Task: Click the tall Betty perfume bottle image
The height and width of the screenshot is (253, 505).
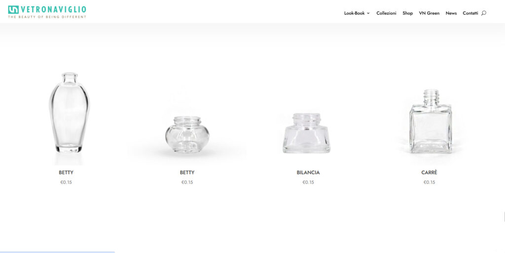Action: [x=69, y=112]
